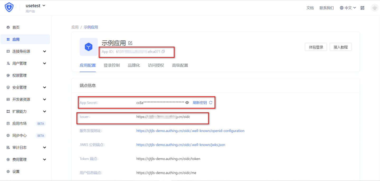Click the user avatar top right

click(x=374, y=8)
